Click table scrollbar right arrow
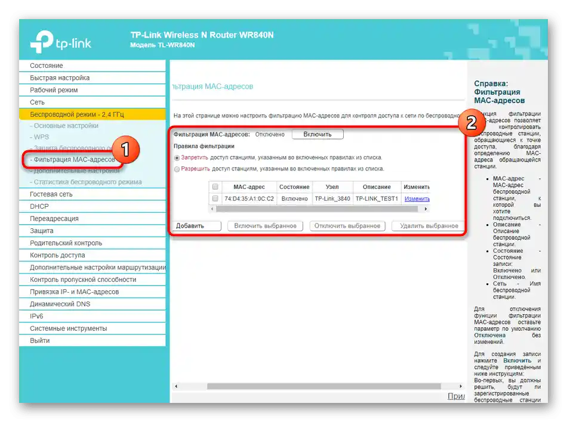The width and height of the screenshot is (567, 422). click(426, 209)
